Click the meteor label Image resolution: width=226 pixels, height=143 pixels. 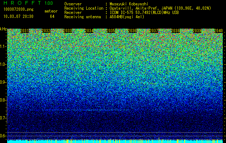51,11
